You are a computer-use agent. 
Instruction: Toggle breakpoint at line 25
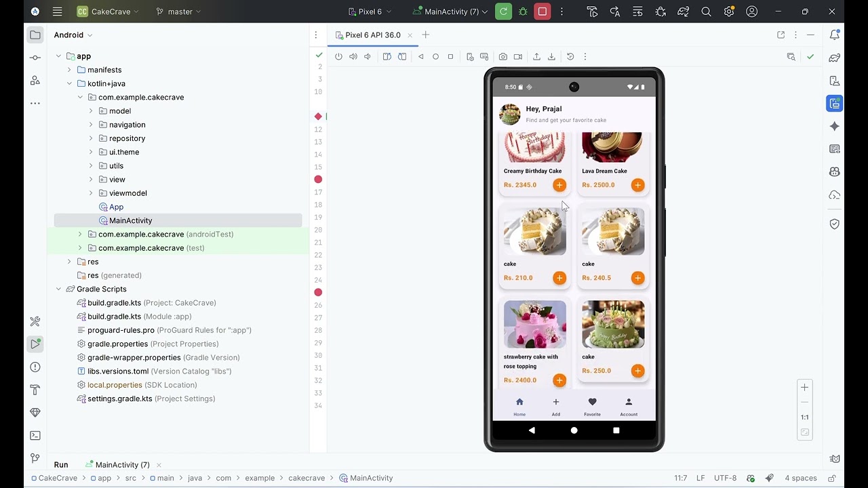coord(318,292)
